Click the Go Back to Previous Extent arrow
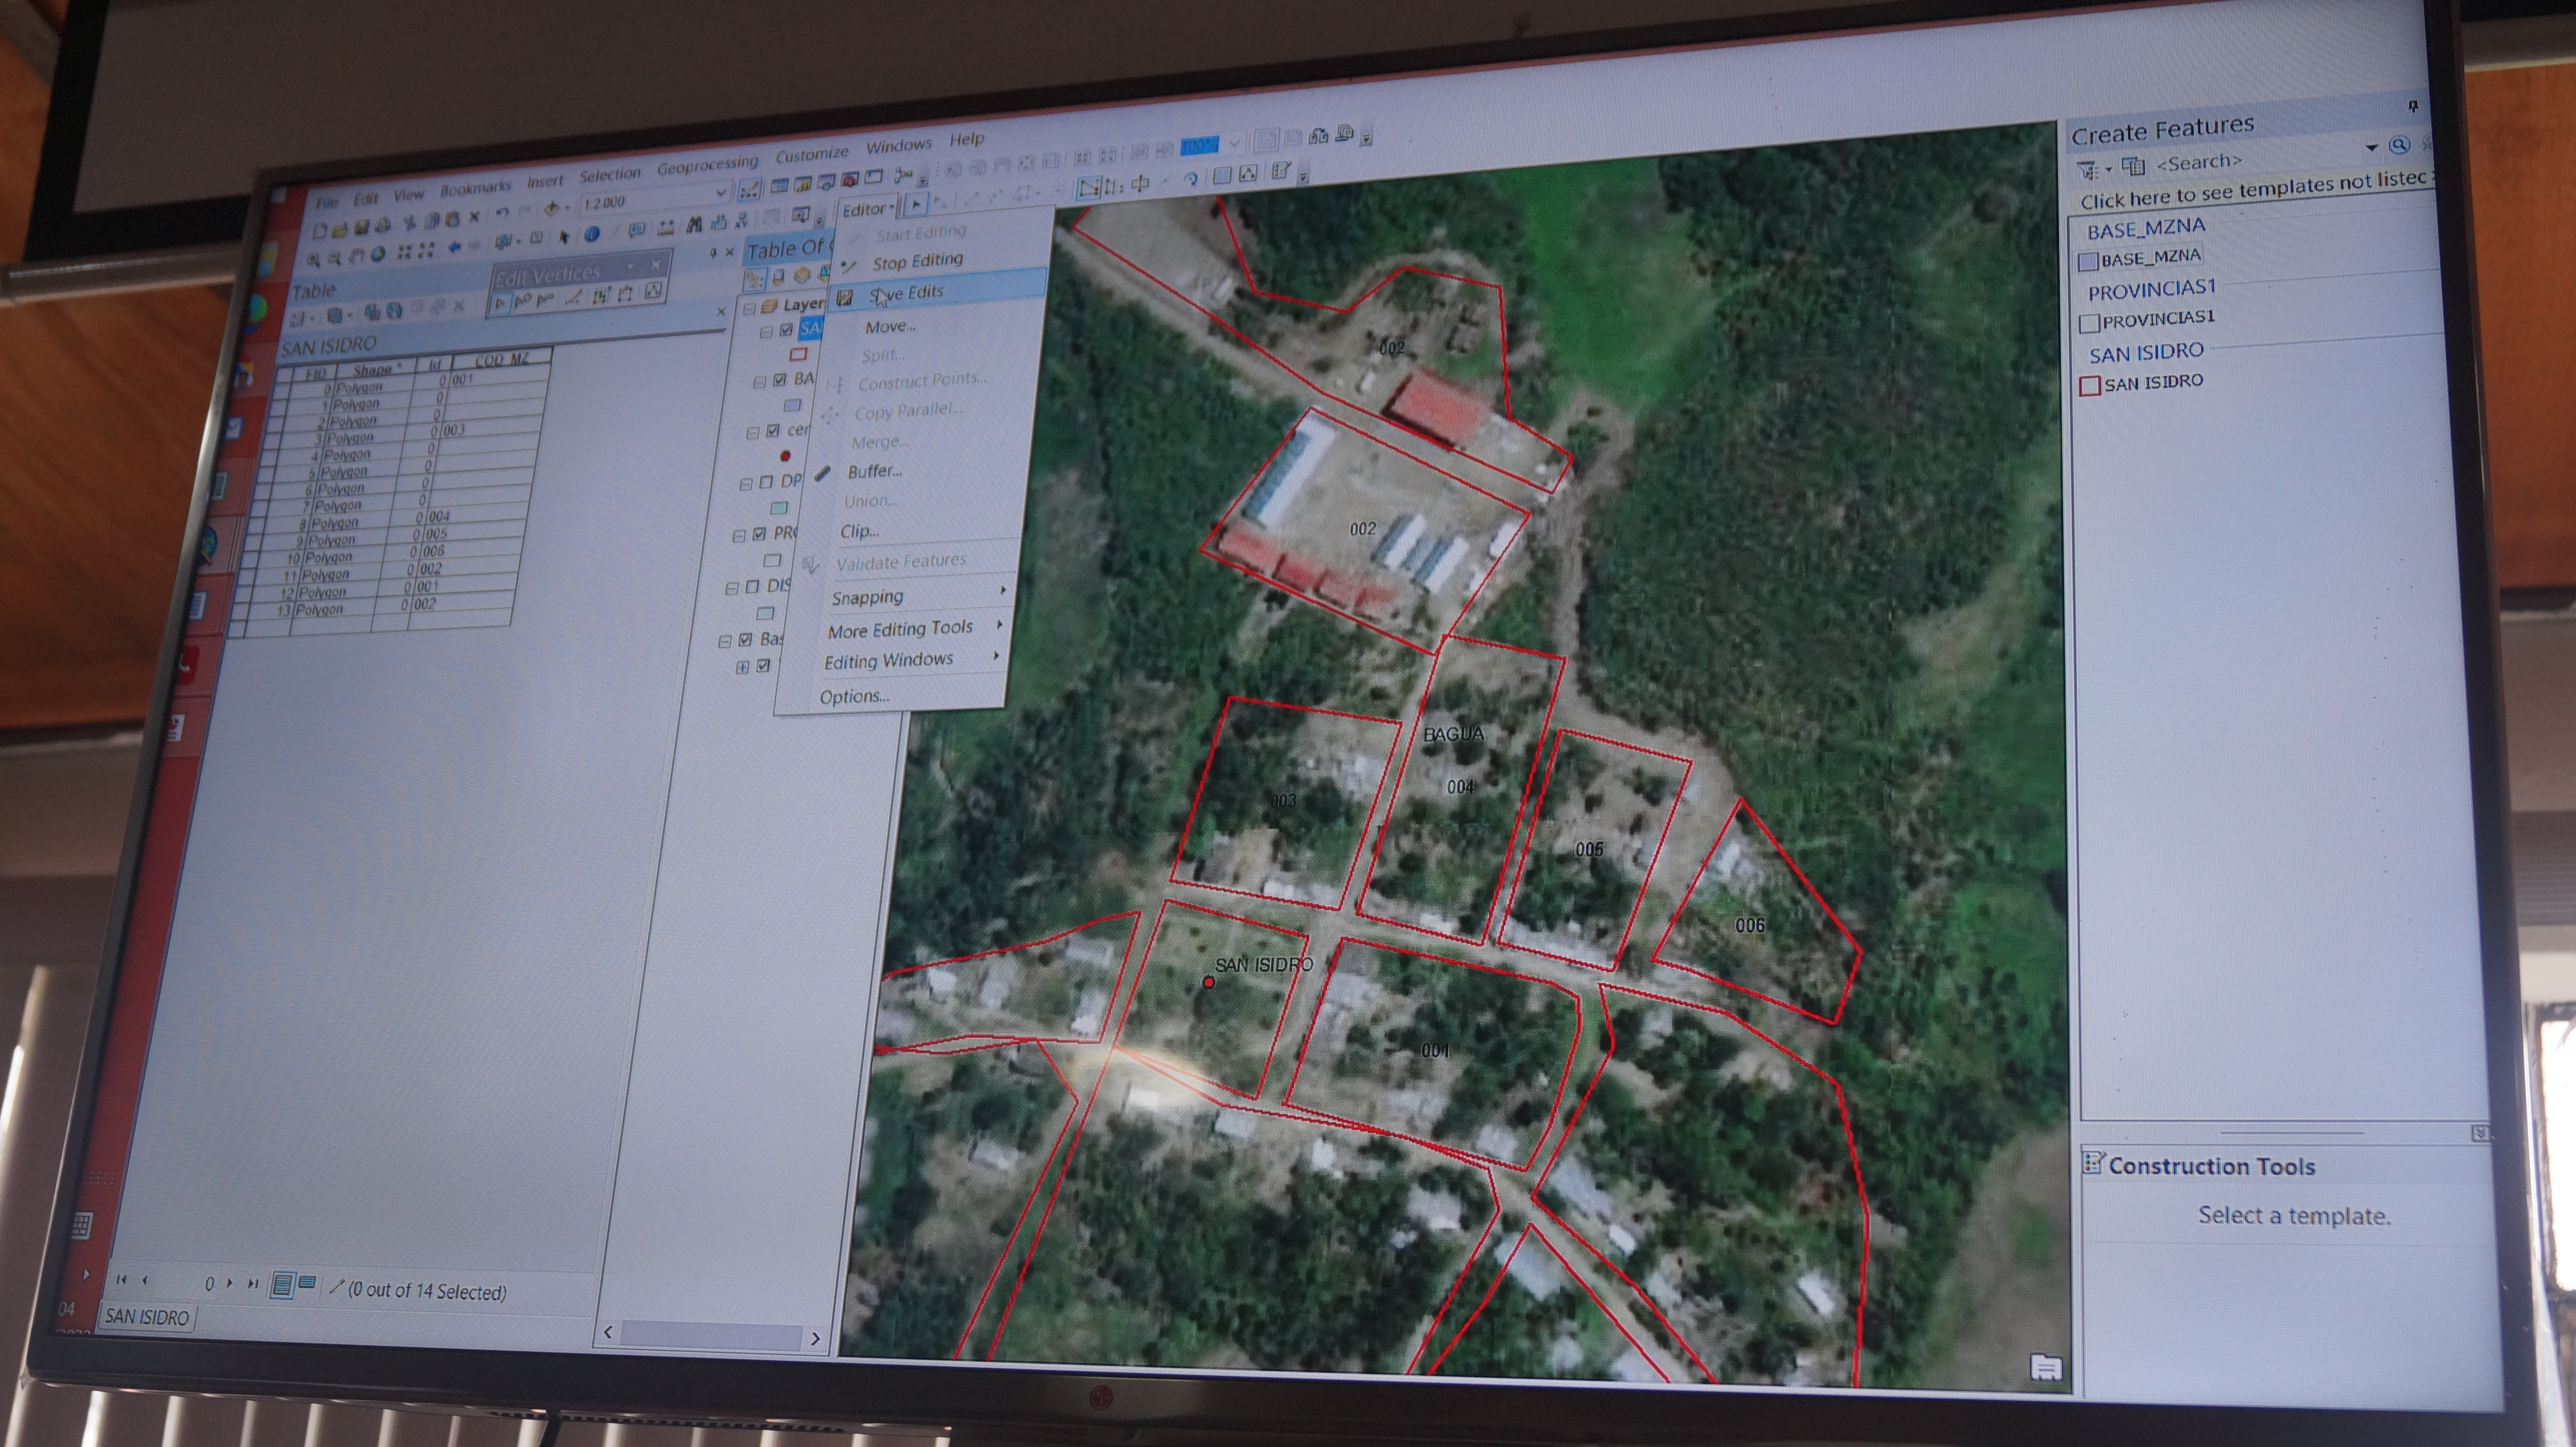The width and height of the screenshot is (2576, 1447). [455, 248]
